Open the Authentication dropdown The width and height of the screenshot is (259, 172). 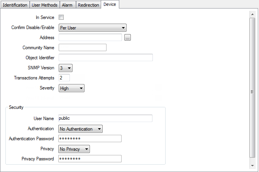coord(80,129)
